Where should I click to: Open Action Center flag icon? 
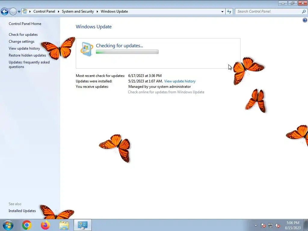click(263, 225)
